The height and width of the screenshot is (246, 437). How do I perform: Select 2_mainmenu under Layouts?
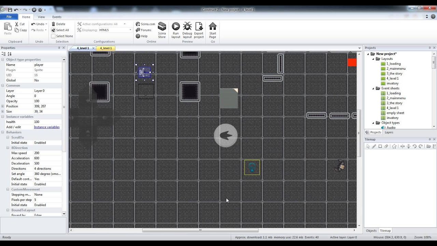point(396,69)
